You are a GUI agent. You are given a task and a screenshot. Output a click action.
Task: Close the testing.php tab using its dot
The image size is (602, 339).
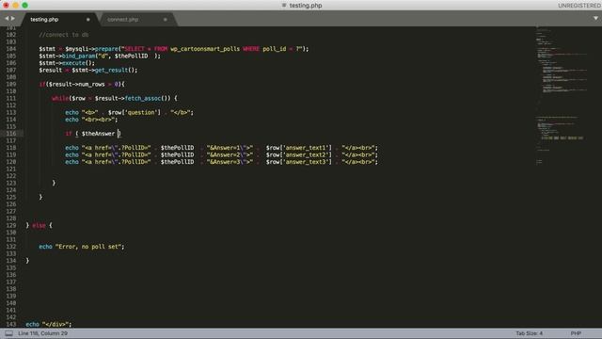(x=87, y=19)
